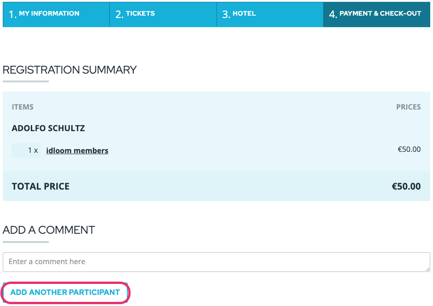Click the ticket quantity field
433x306 pixels.
click(x=26, y=150)
